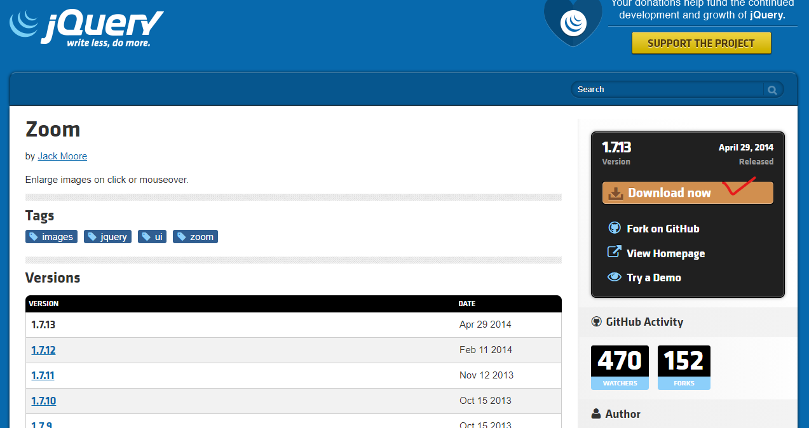The image size is (809, 428).
Task: Click the VERSION column header
Action: [44, 304]
